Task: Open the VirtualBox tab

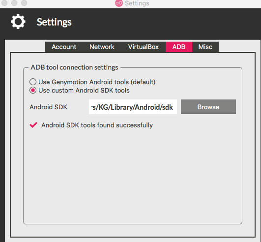Action: [144, 47]
